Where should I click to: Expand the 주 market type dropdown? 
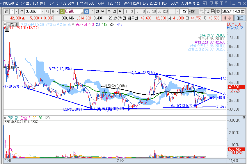(16, 11)
